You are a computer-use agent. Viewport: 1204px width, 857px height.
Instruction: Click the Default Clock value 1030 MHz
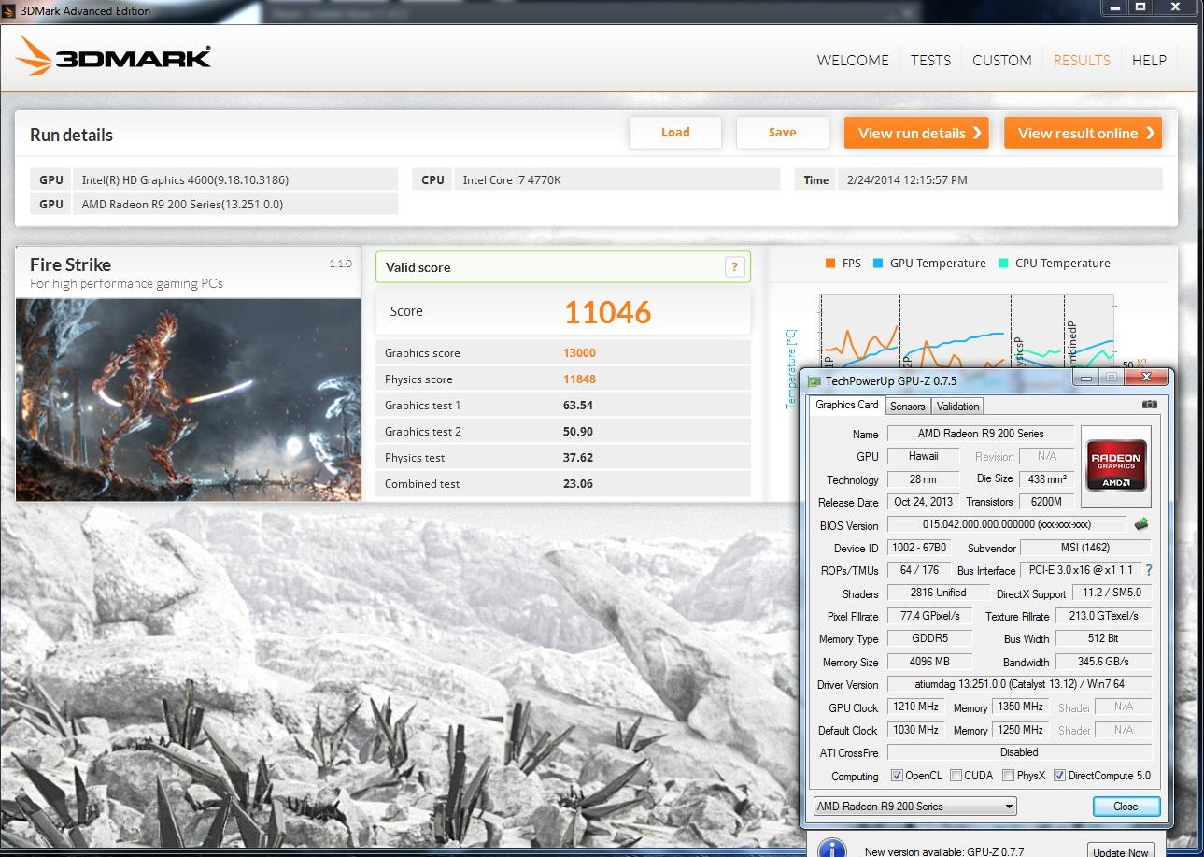pos(916,730)
